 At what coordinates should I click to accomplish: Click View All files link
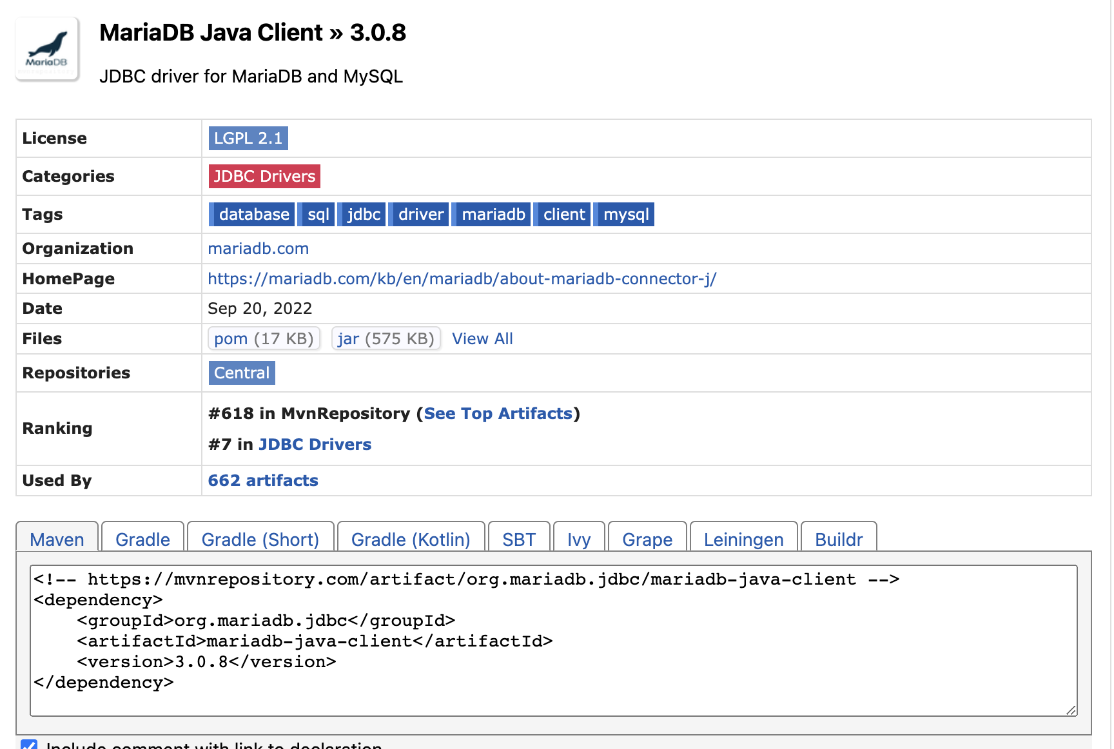(482, 338)
